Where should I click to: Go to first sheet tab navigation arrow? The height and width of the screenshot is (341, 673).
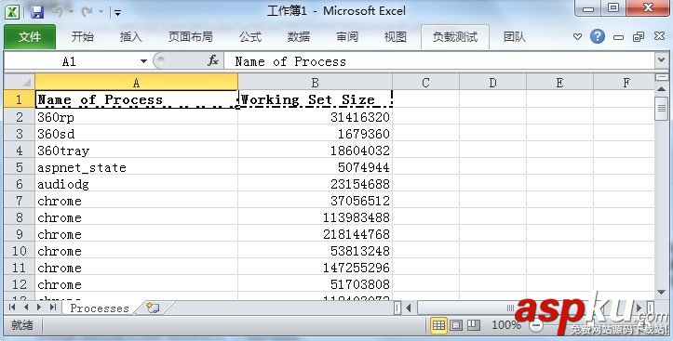[x=12, y=308]
